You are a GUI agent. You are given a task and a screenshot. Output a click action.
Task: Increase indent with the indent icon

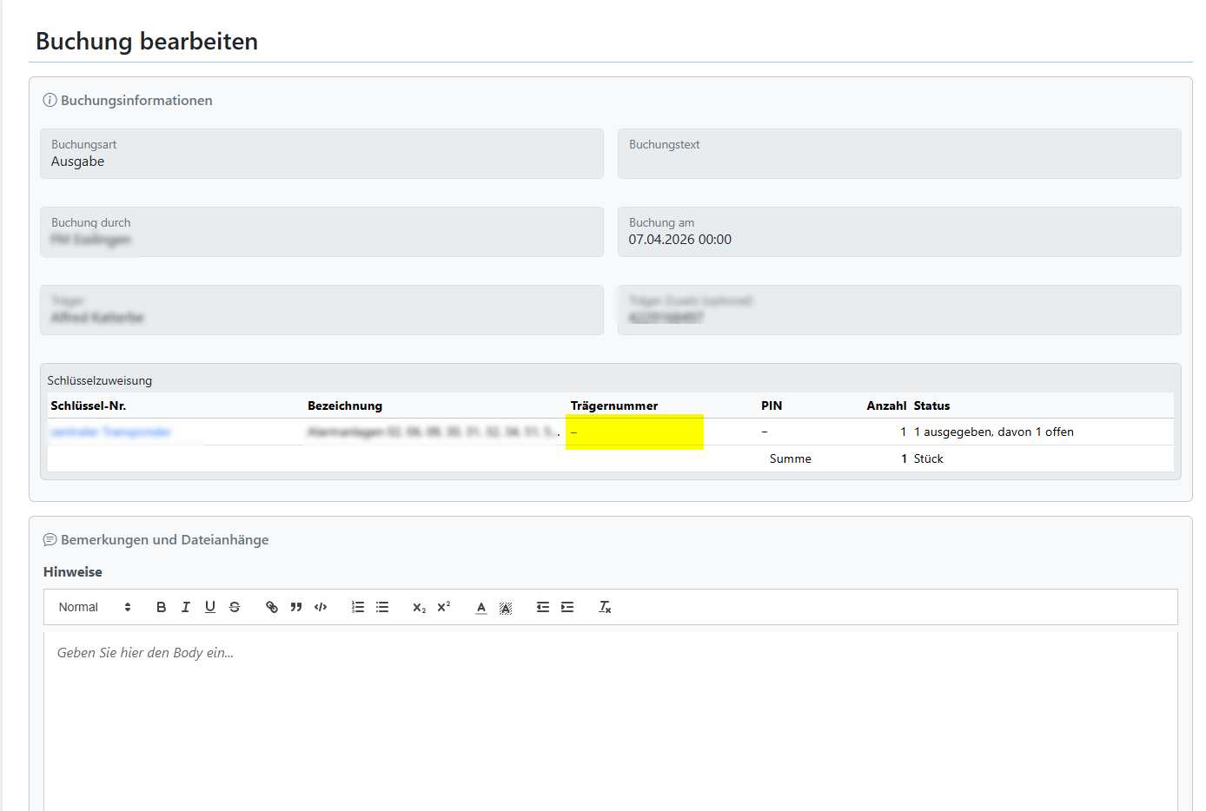pyautogui.click(x=567, y=607)
